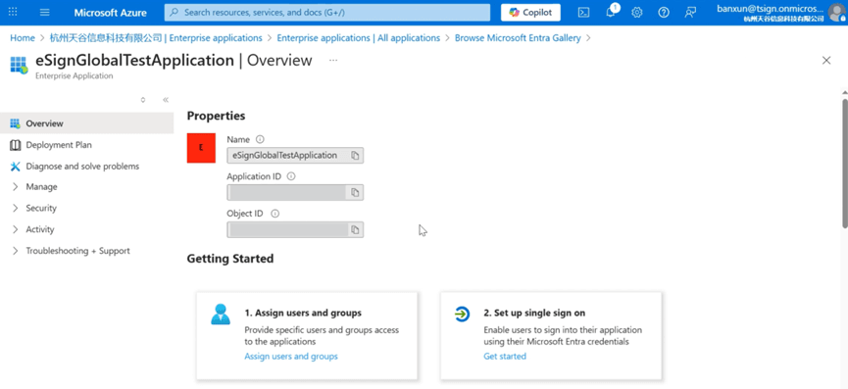Open the Copilot button
The height and width of the screenshot is (389, 848).
(530, 13)
